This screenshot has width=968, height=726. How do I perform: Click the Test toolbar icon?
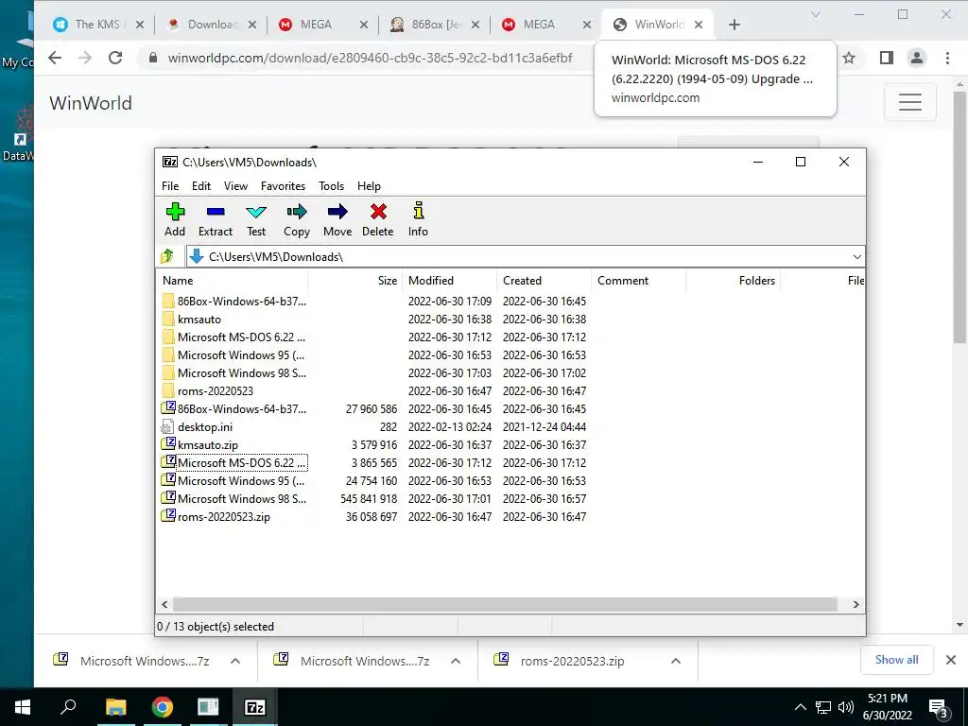256,219
